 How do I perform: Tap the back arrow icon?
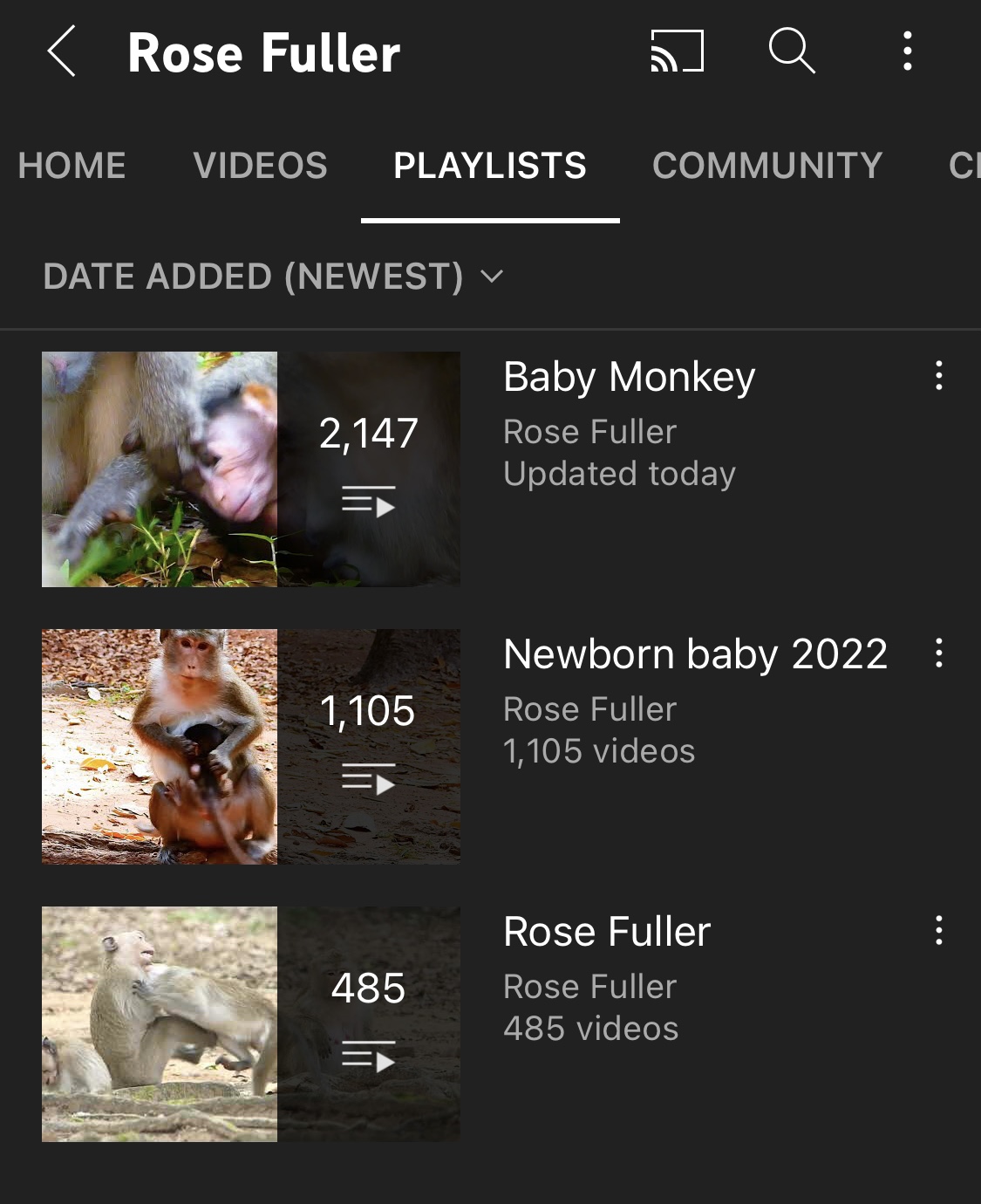click(x=61, y=51)
